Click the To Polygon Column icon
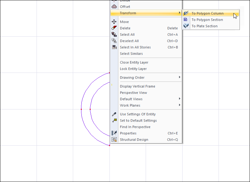Image resolution: width=250 pixels, height=182 pixels. 186,13
